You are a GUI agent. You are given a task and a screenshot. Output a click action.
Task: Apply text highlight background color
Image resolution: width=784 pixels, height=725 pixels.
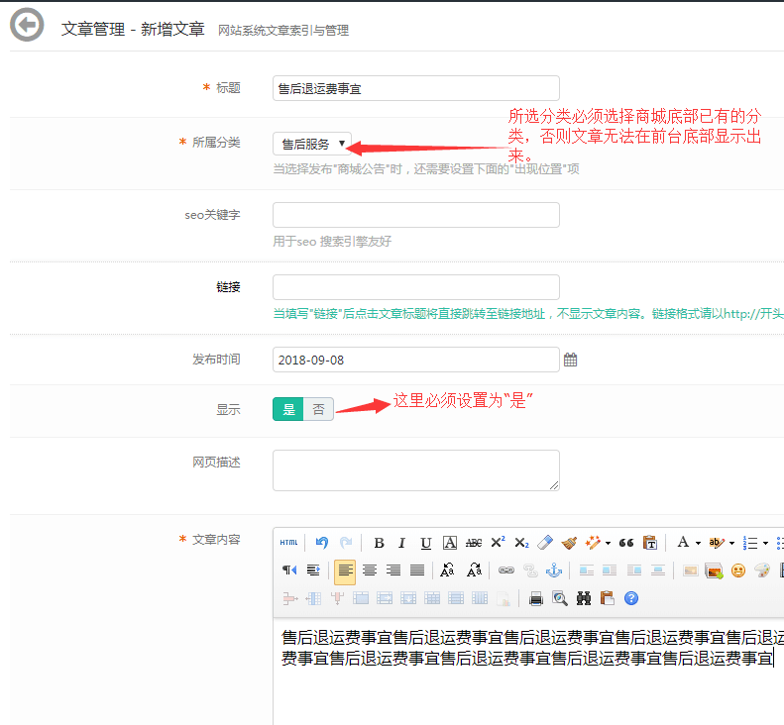pyautogui.click(x=717, y=543)
